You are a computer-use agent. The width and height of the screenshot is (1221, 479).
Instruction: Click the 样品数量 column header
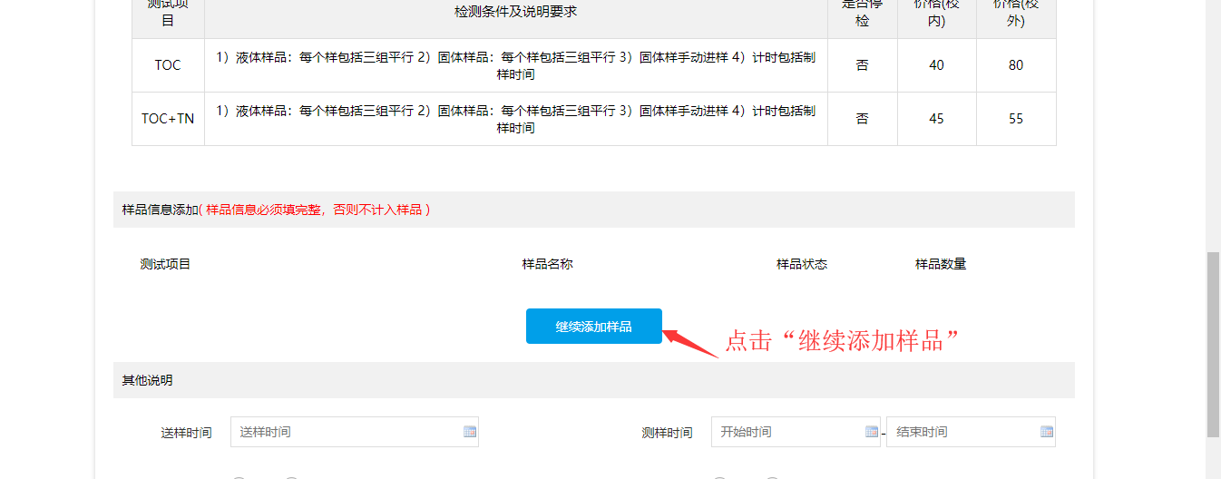click(x=941, y=264)
